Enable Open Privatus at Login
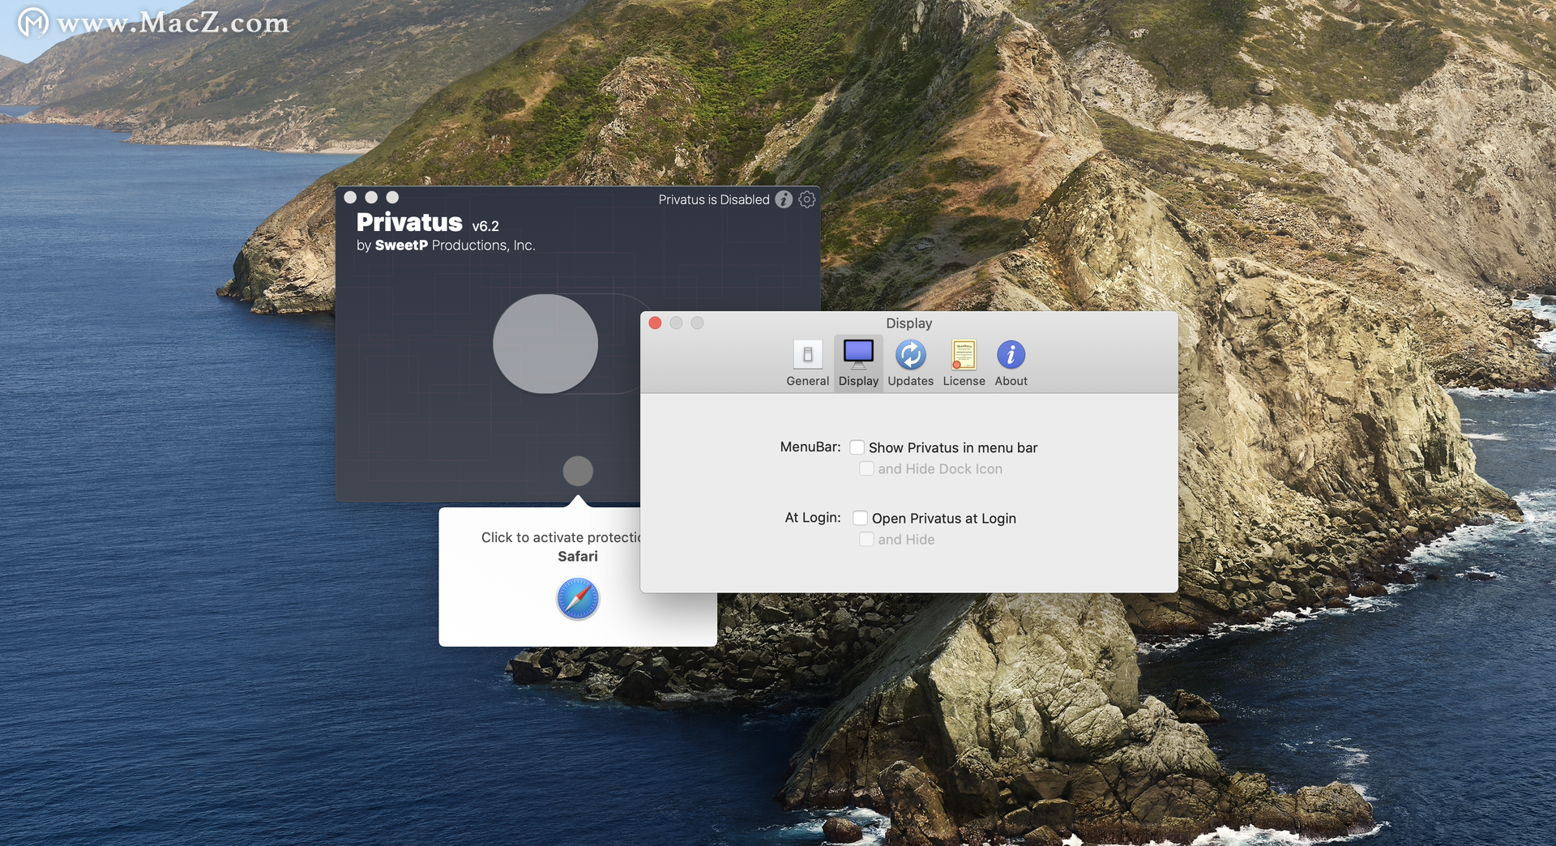 [860, 518]
